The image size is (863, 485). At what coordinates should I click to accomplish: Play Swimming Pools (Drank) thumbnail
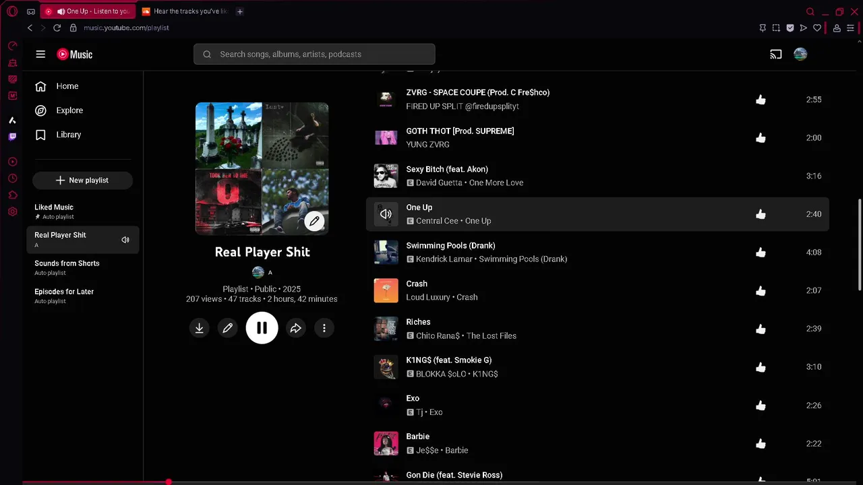click(386, 252)
